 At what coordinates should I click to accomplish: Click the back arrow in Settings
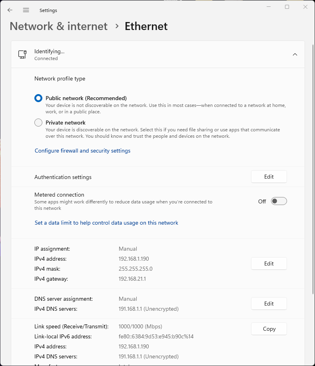coord(10,10)
